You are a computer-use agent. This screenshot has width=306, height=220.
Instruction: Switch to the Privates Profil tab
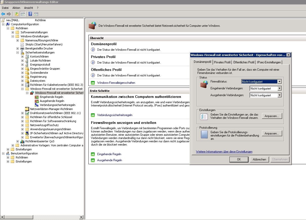click(222, 62)
